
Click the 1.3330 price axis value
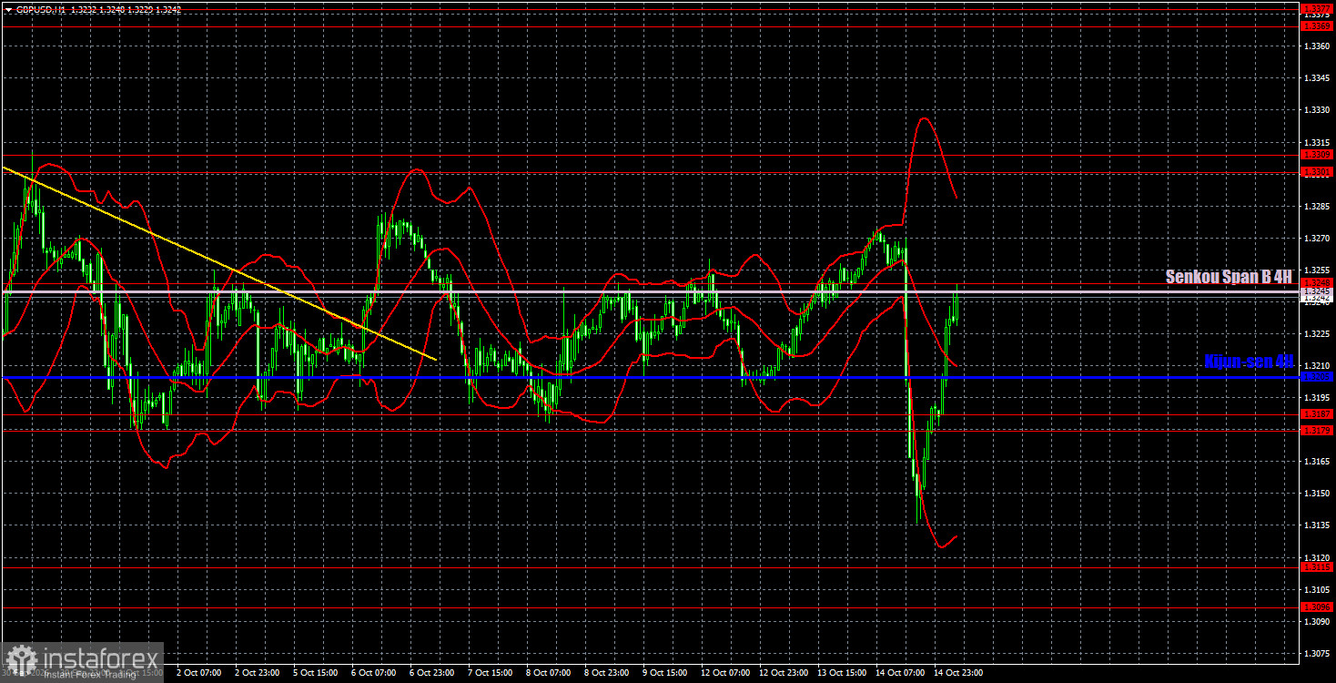pyautogui.click(x=1315, y=110)
